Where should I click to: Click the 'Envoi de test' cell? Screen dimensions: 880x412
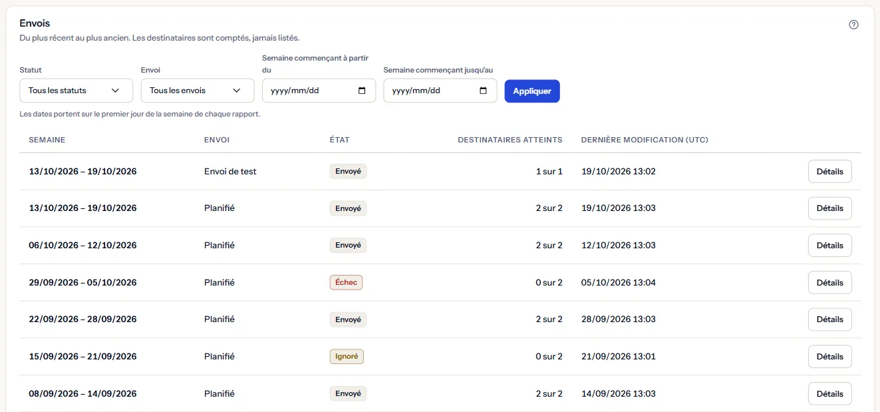click(230, 171)
